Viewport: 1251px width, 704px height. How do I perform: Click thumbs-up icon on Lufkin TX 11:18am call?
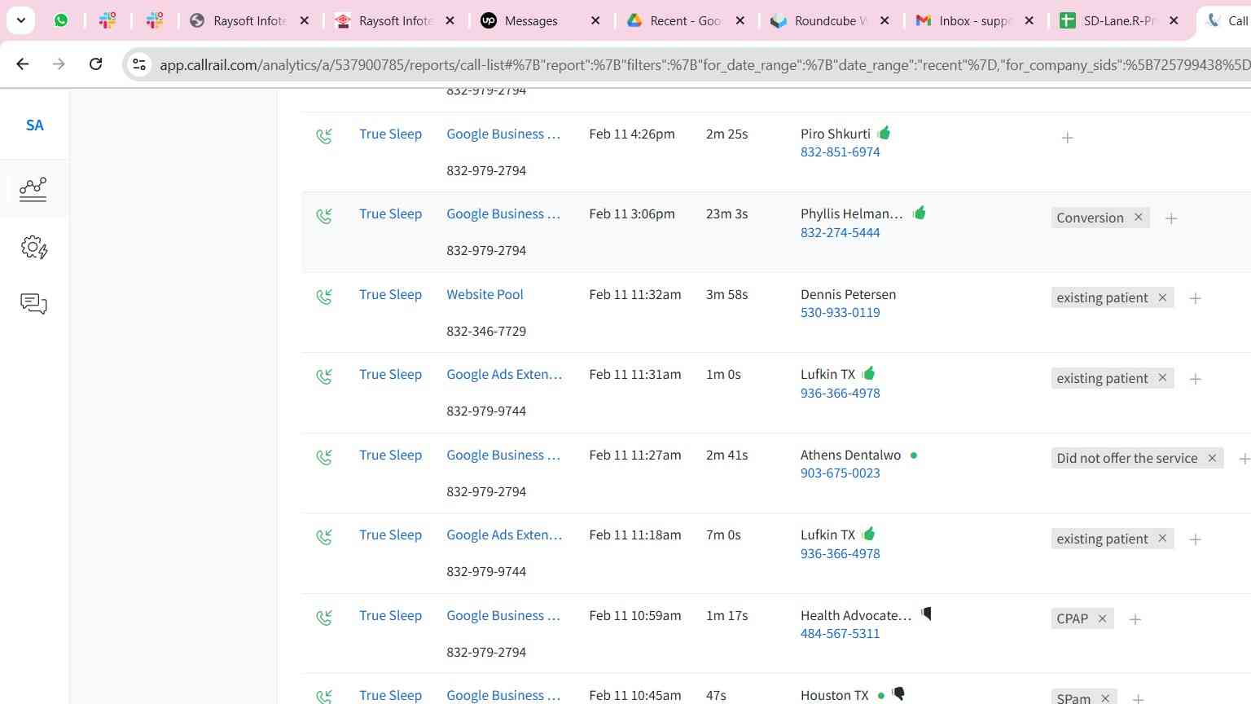pyautogui.click(x=869, y=534)
